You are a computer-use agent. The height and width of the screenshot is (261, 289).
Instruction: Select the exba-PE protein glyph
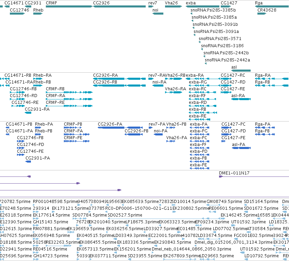coord(200,168)
